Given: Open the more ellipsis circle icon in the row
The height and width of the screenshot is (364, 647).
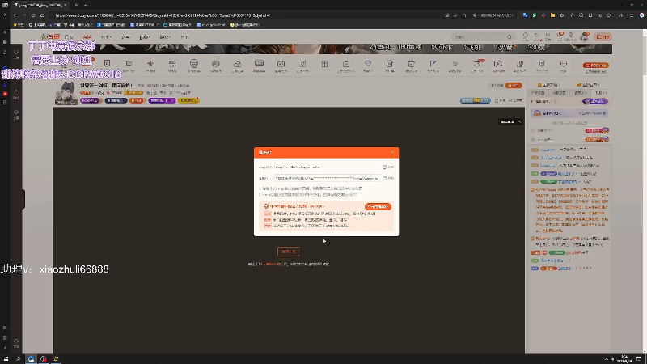Looking at the screenshot, I should pyautogui.click(x=563, y=65).
